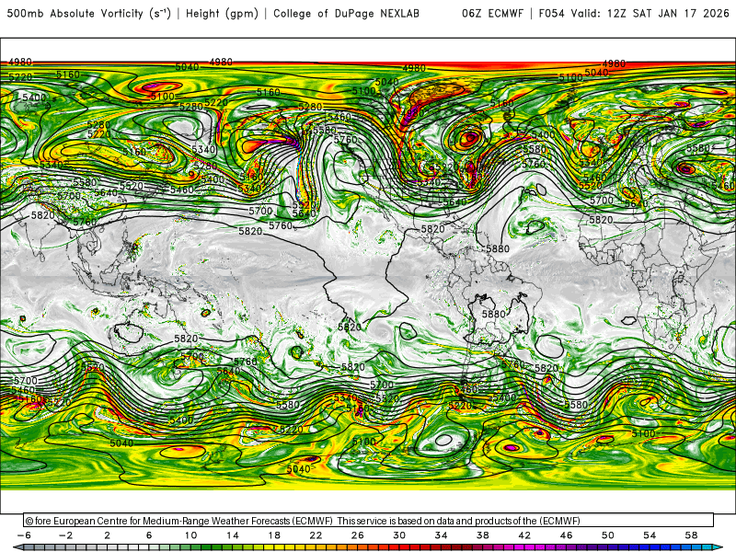Click the '22' legend value
This screenshot has height=552, width=736.
click(316, 535)
